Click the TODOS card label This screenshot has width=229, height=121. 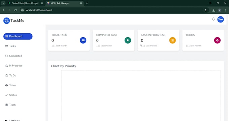pos(190,35)
